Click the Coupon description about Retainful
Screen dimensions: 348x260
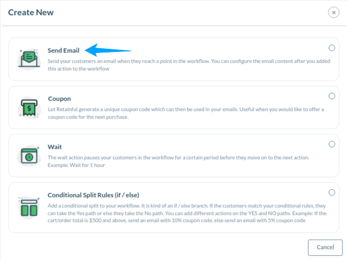pos(186,113)
